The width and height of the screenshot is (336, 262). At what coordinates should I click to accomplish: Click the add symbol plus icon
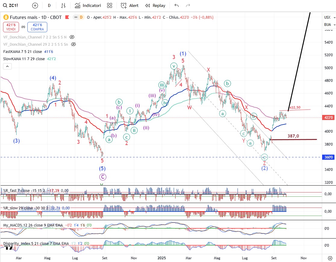[35, 5]
